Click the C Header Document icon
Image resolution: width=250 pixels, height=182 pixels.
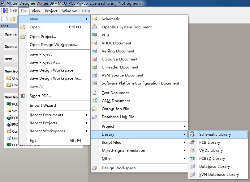pos(95,67)
